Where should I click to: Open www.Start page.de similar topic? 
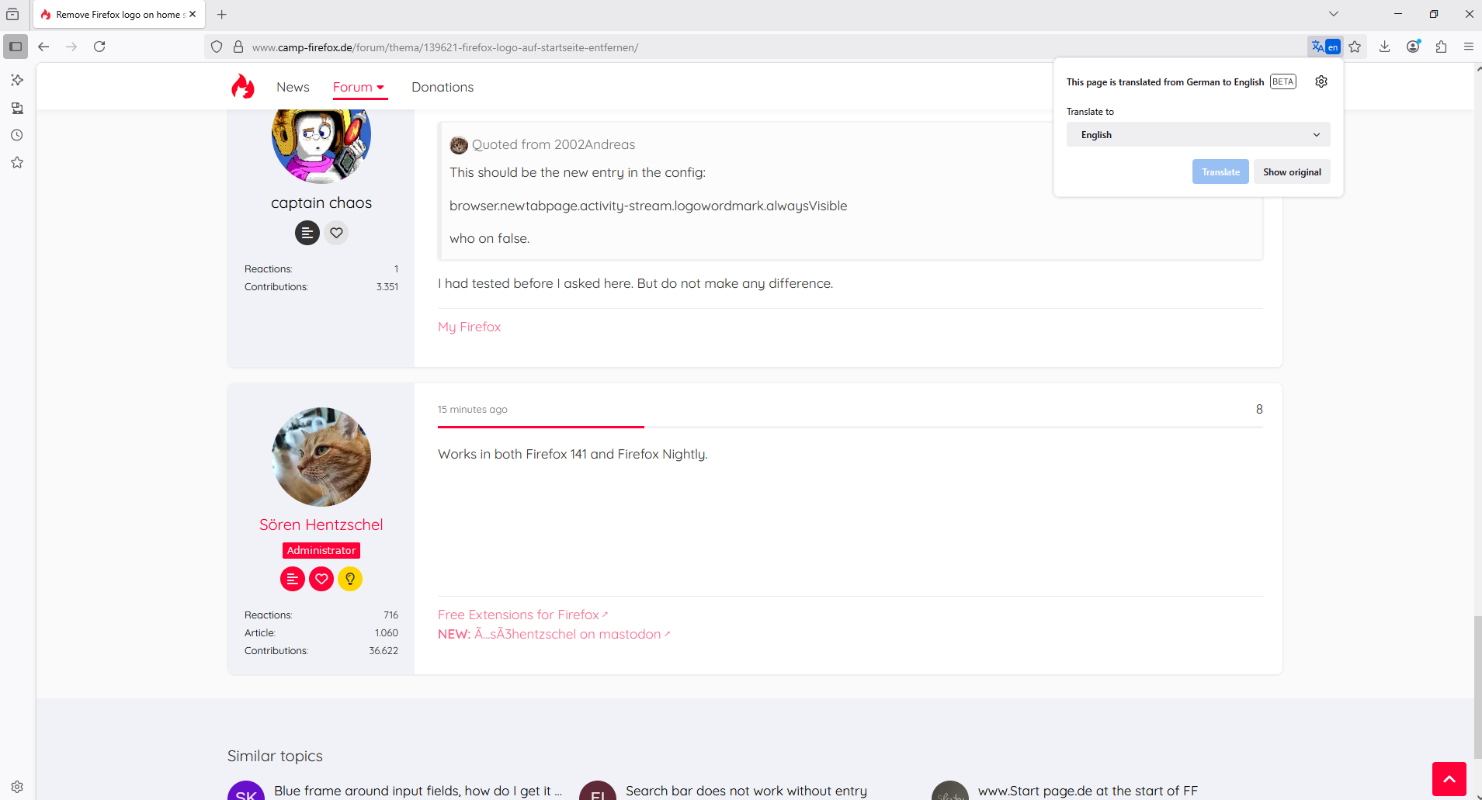click(1088, 791)
